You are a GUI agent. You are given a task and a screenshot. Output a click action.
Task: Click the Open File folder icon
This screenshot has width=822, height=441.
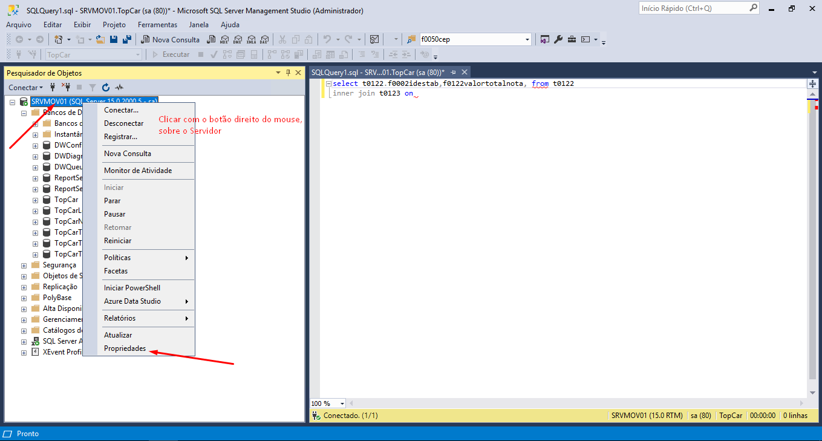coord(100,39)
